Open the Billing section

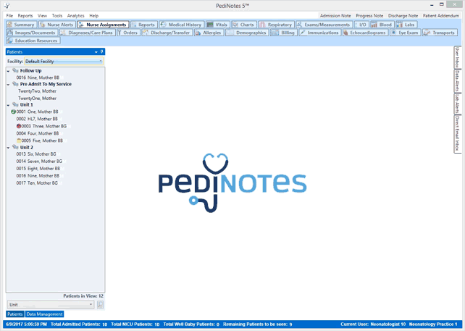pos(284,33)
